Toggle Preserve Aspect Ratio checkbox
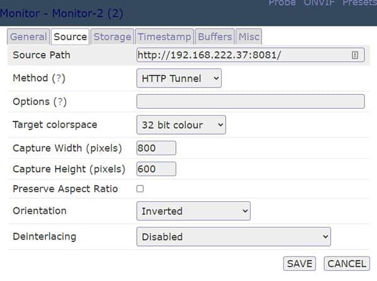The image size is (377, 281). (140, 189)
